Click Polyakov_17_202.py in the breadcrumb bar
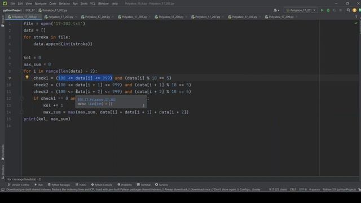Screen dimensions: 361x203 (x=53, y=10)
